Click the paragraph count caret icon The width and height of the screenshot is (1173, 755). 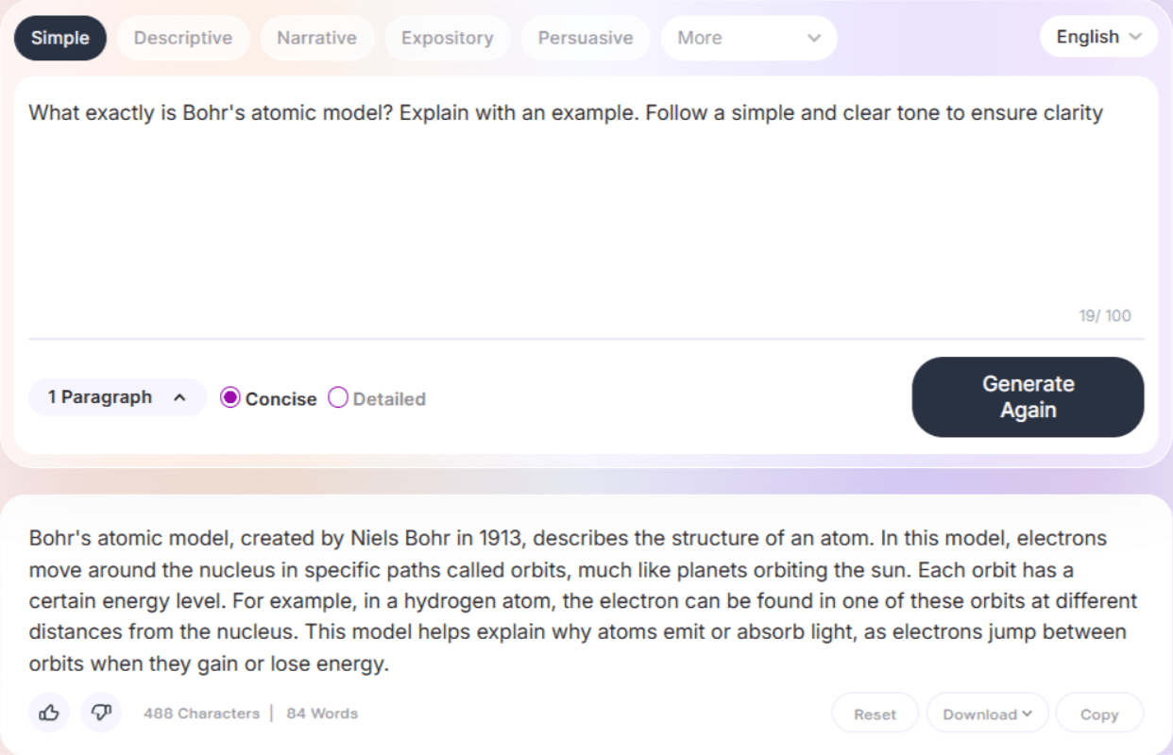click(179, 398)
